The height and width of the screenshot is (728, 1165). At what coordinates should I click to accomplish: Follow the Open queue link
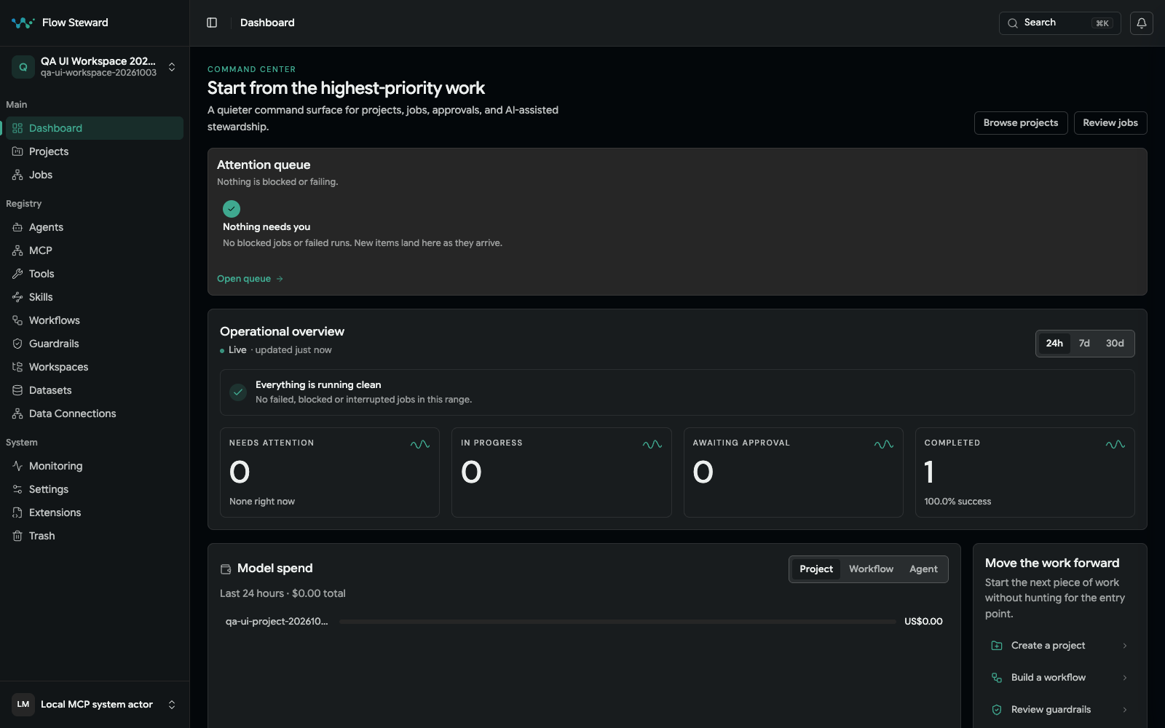(250, 279)
